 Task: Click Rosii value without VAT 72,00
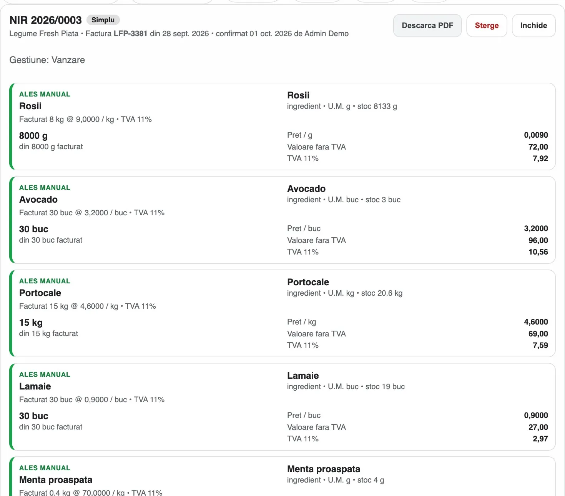[538, 147]
